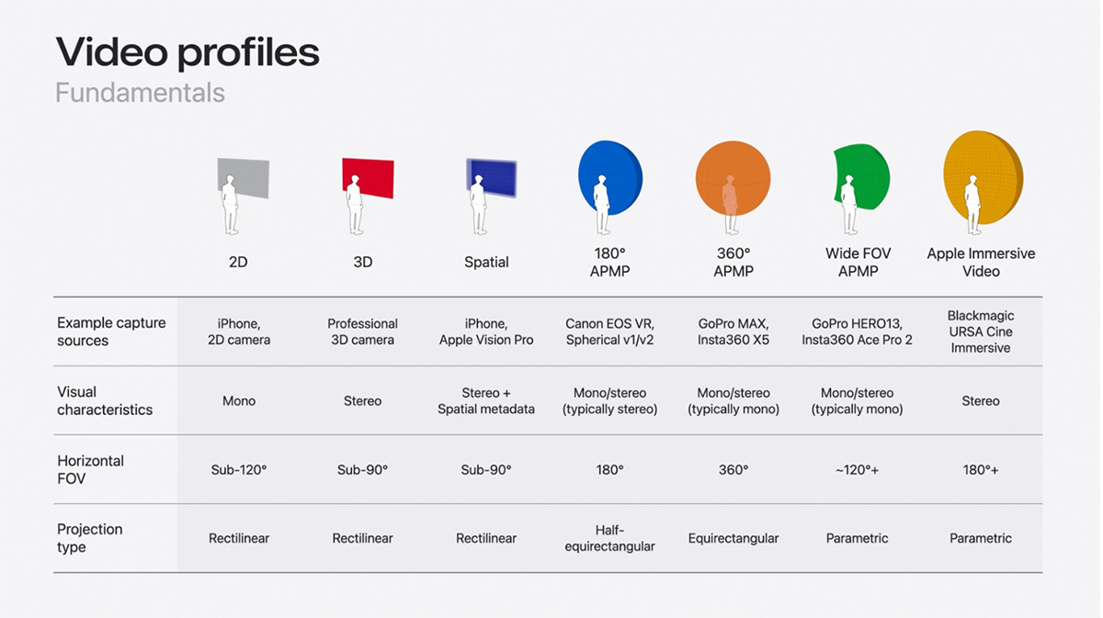The image size is (1103, 618).
Task: Click the blue 180° half-sphere illustration
Action: tap(610, 176)
